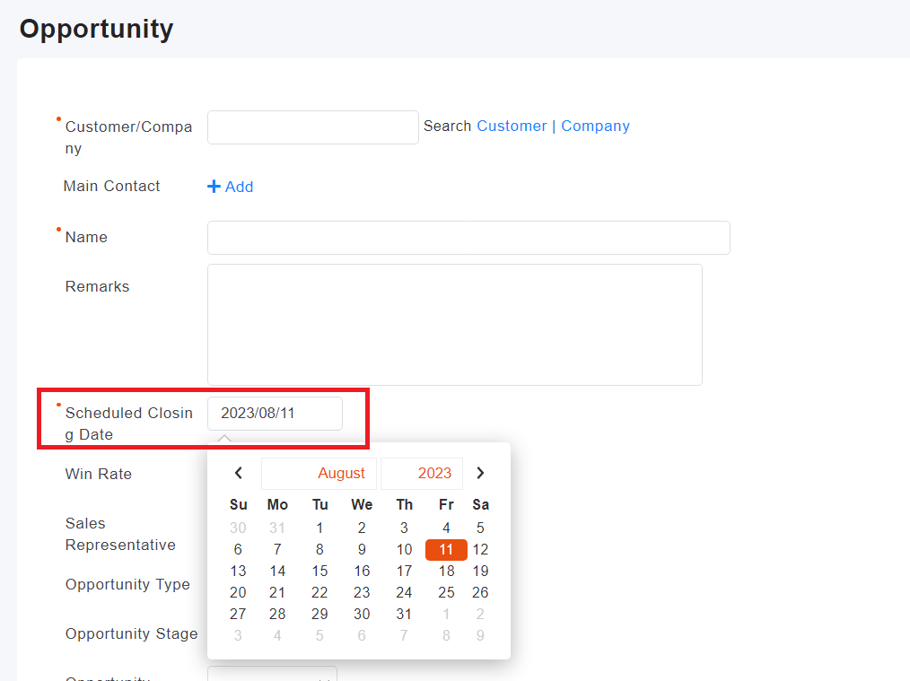Screen dimensions: 910x681
Task: Pick August 15 in the calendar
Action: click(x=319, y=571)
